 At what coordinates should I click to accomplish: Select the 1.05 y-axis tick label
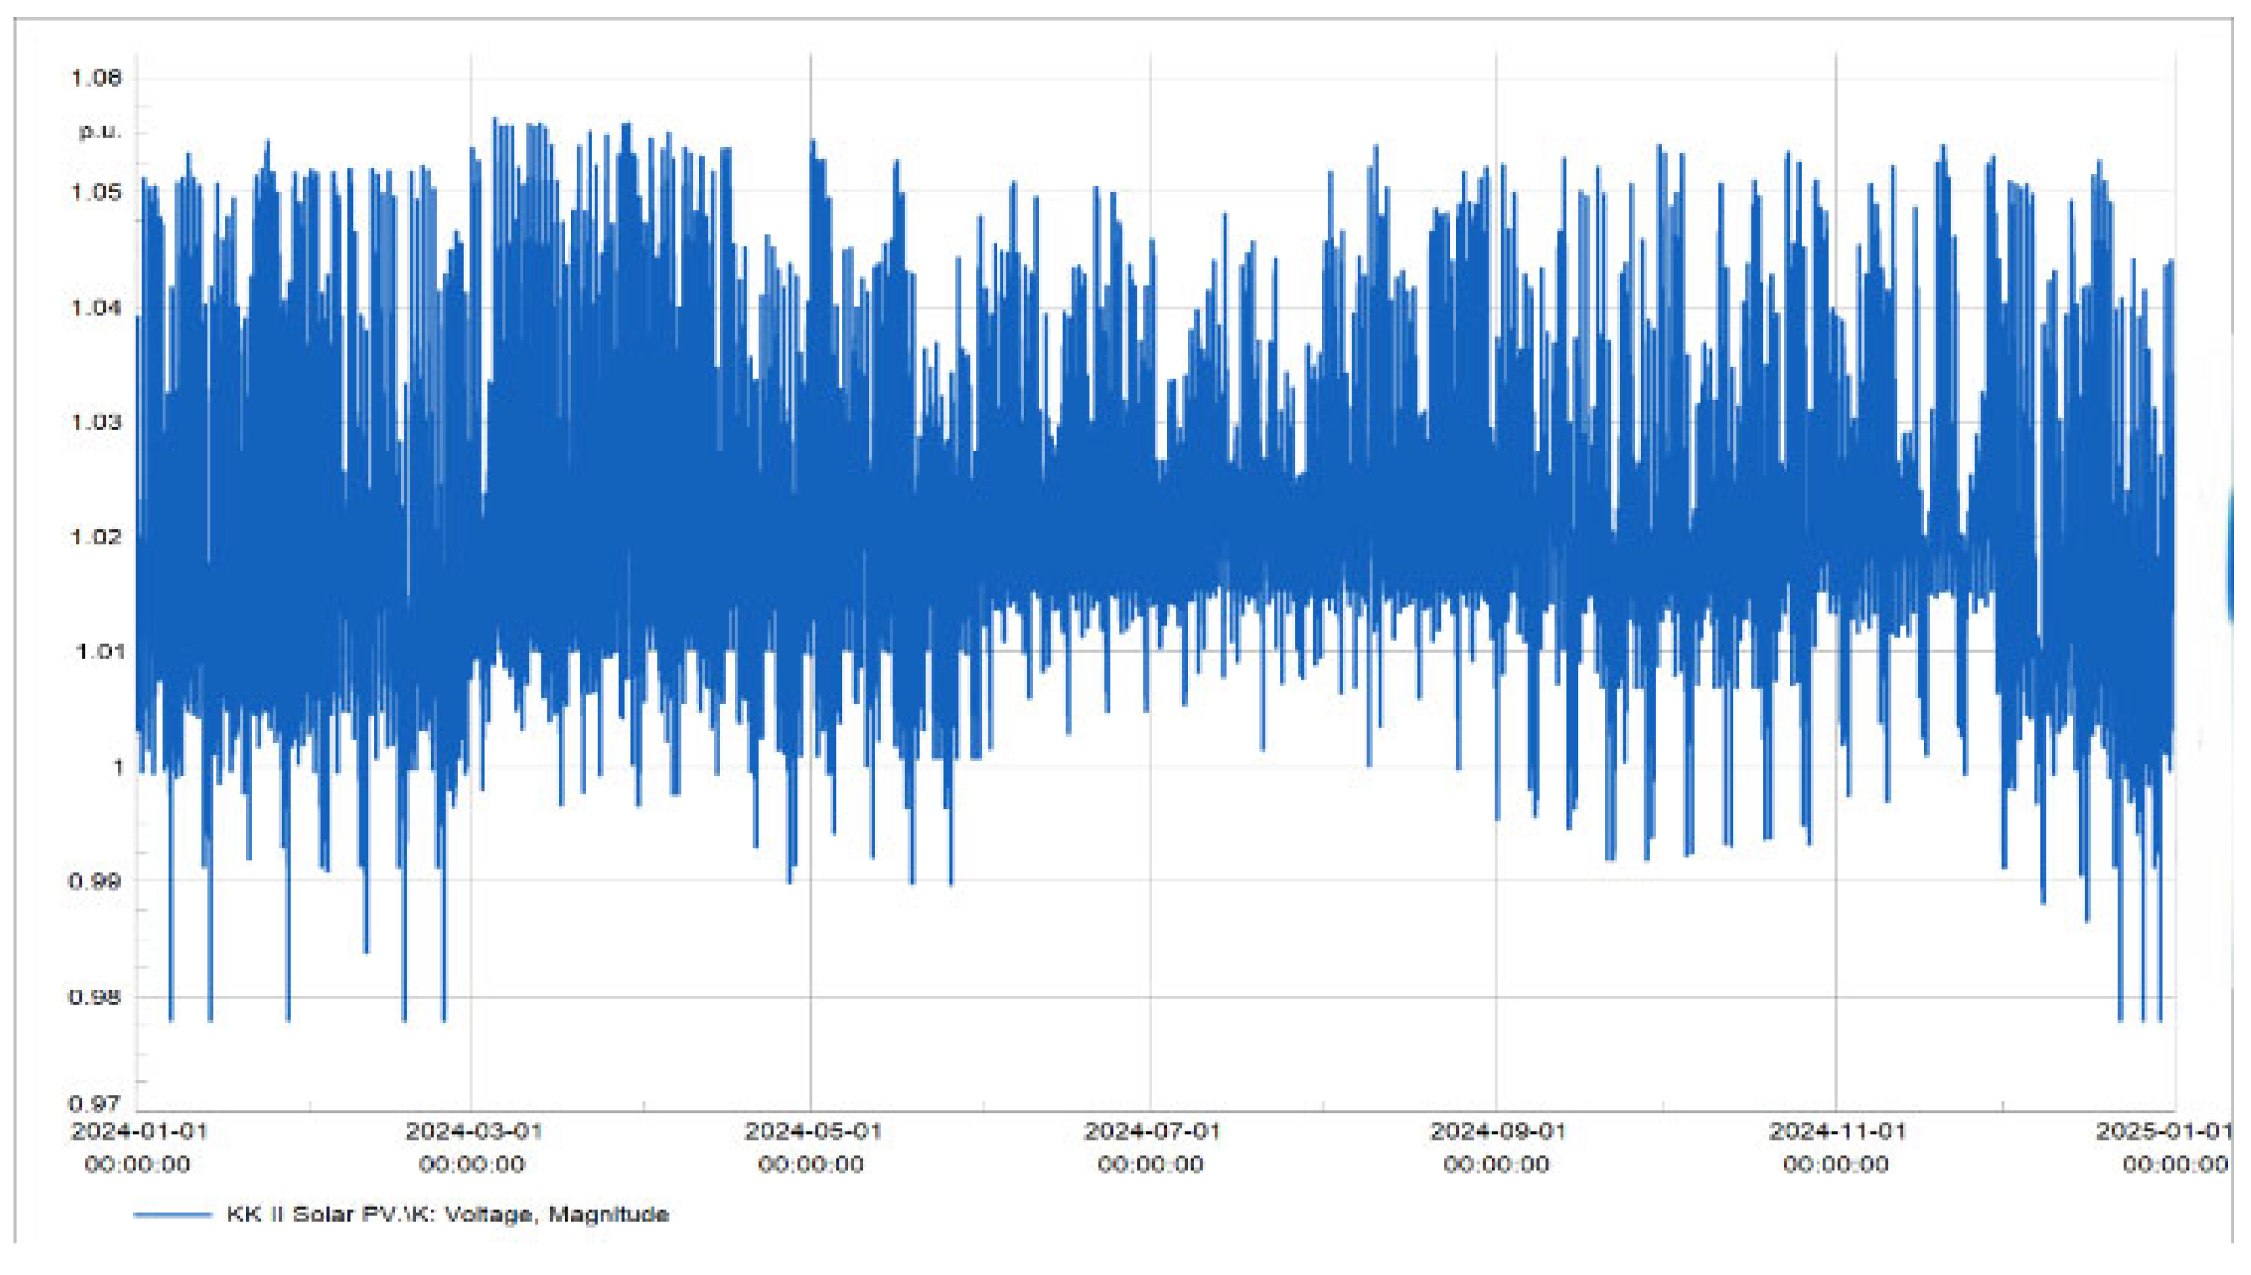pyautogui.click(x=96, y=191)
